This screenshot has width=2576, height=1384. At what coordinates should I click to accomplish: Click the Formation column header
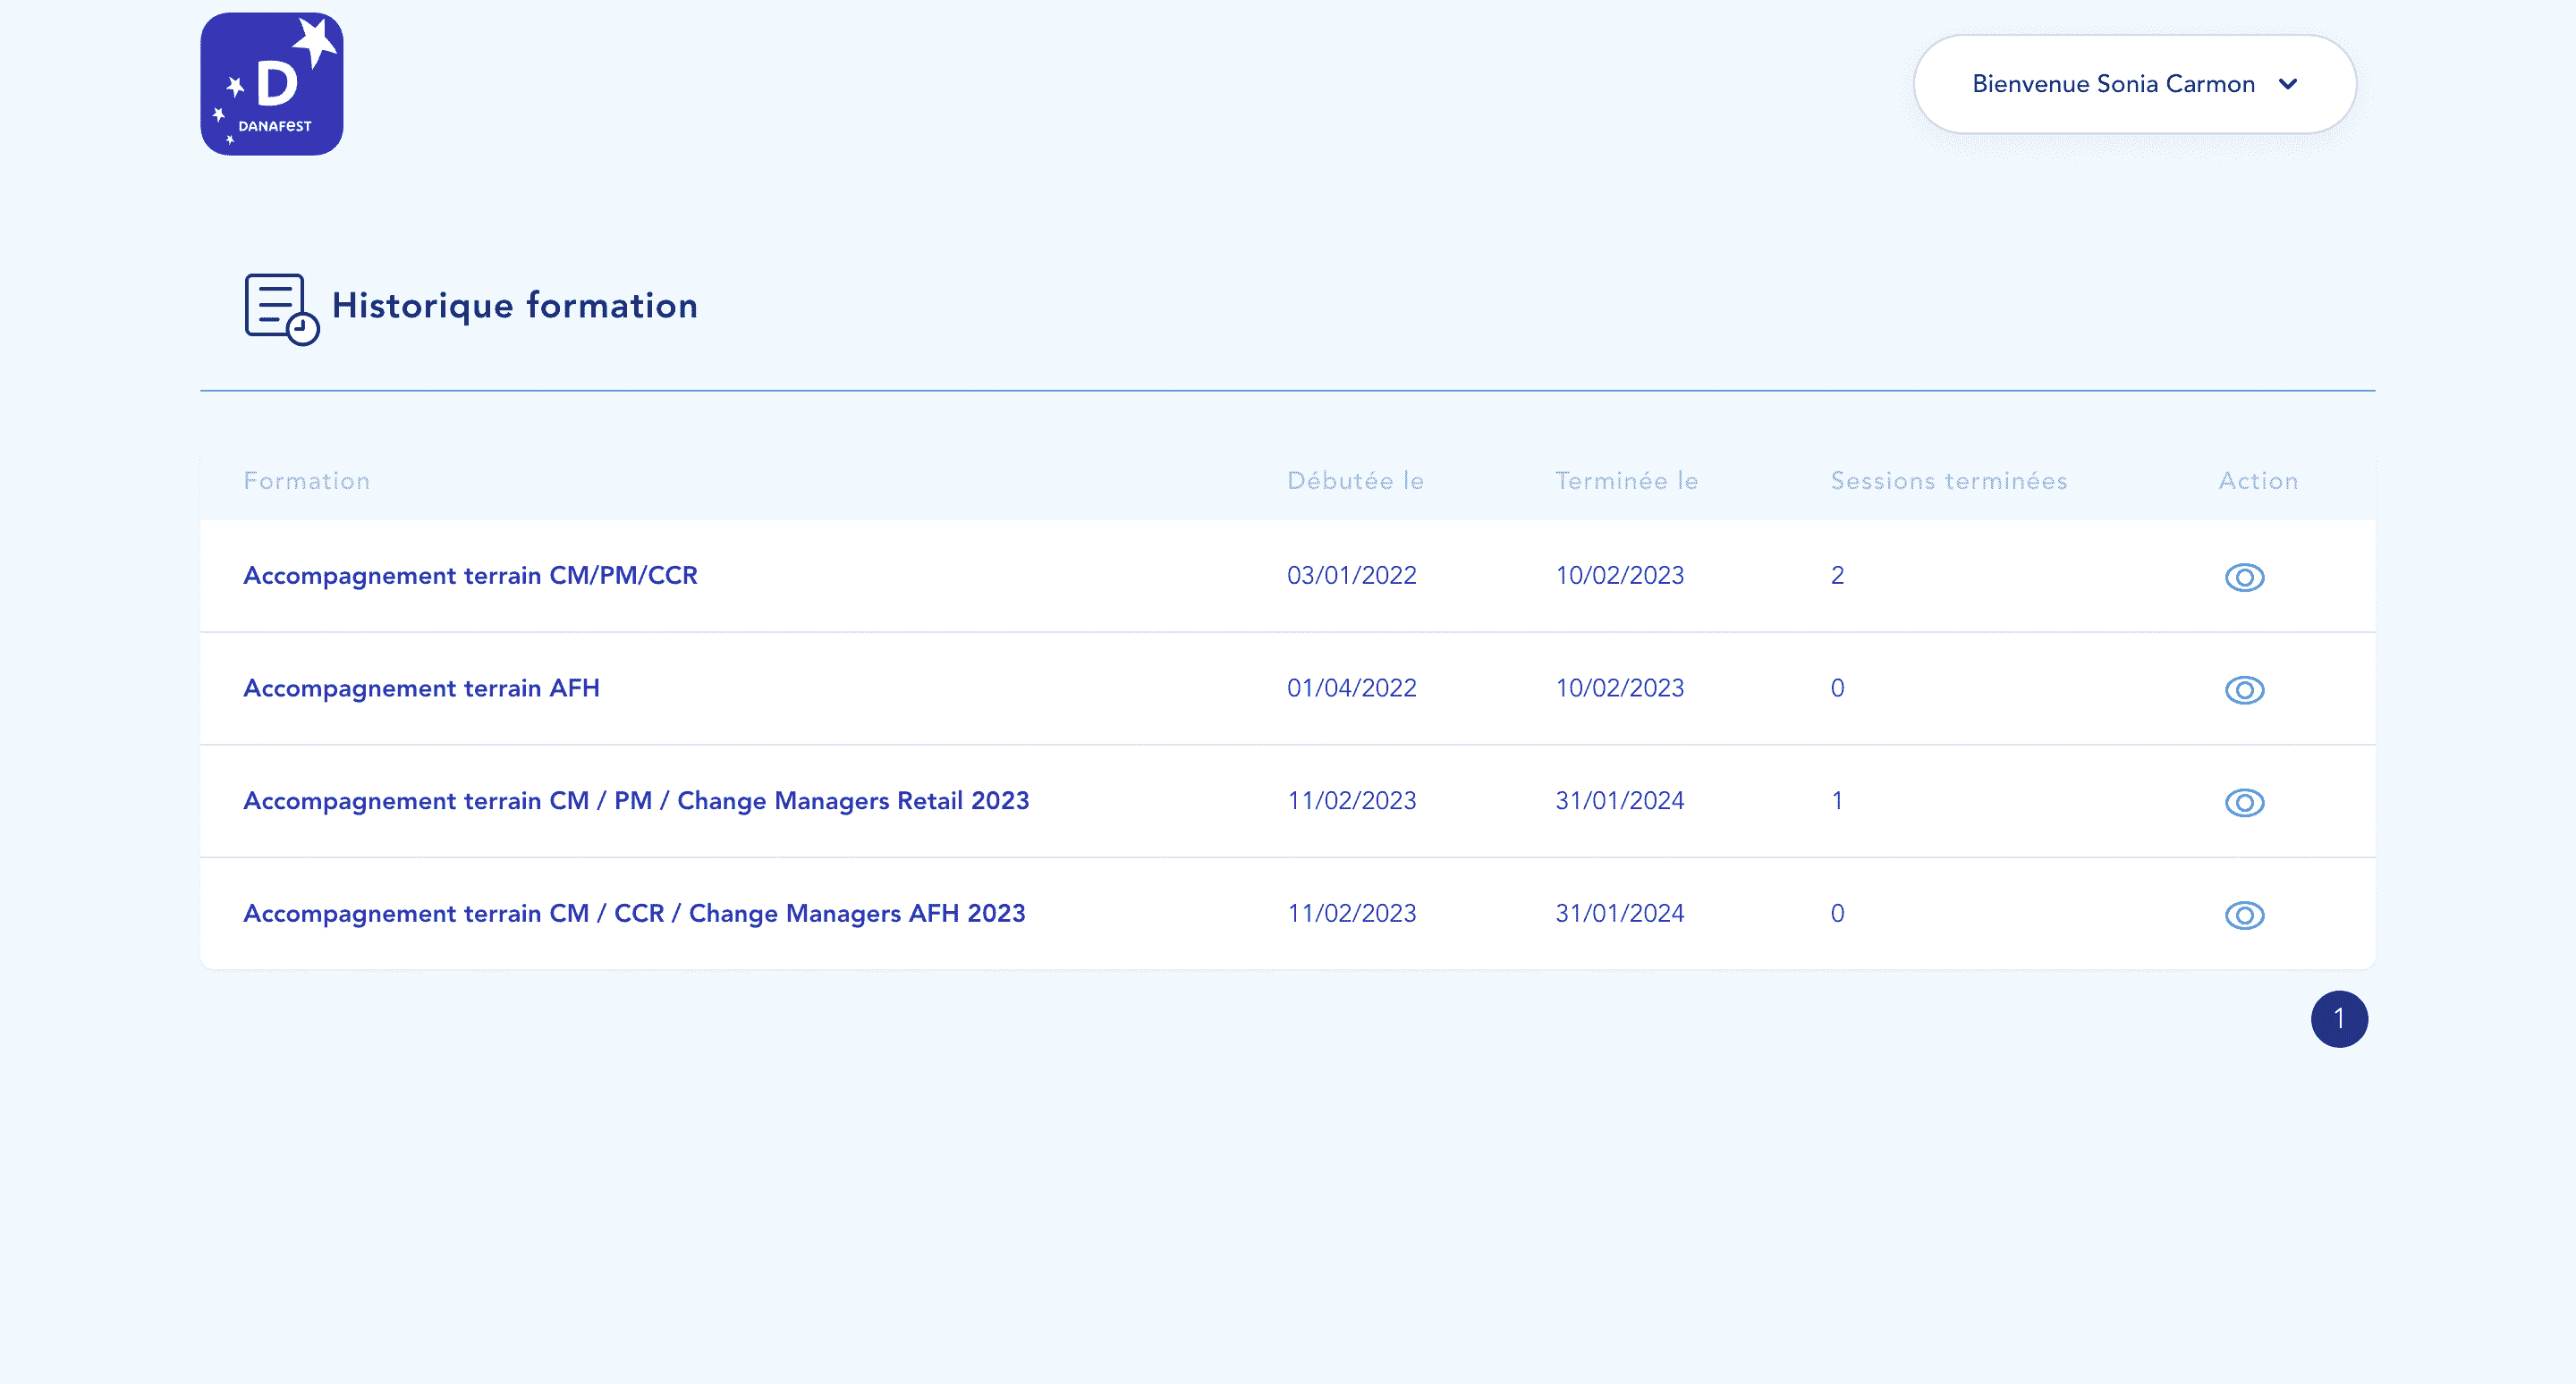tap(306, 481)
